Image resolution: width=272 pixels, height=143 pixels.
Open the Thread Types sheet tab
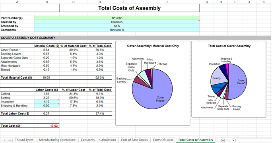click(24, 140)
